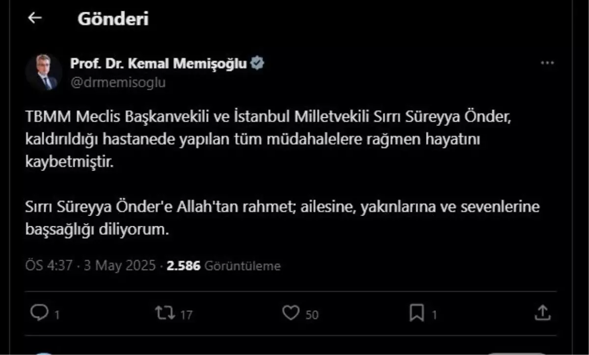
Task: Click the share upload icon
Action: (542, 313)
